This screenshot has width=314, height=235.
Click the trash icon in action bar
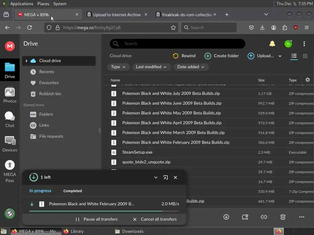[x=283, y=217]
